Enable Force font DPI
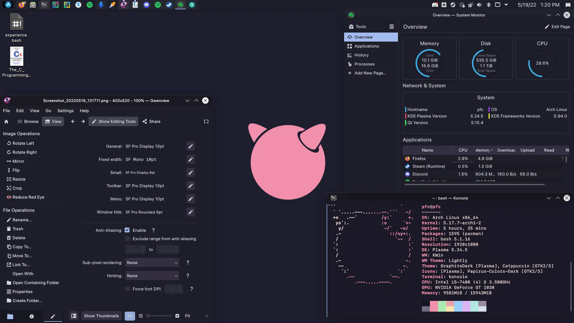This screenshot has width=574, height=323. coord(127,289)
